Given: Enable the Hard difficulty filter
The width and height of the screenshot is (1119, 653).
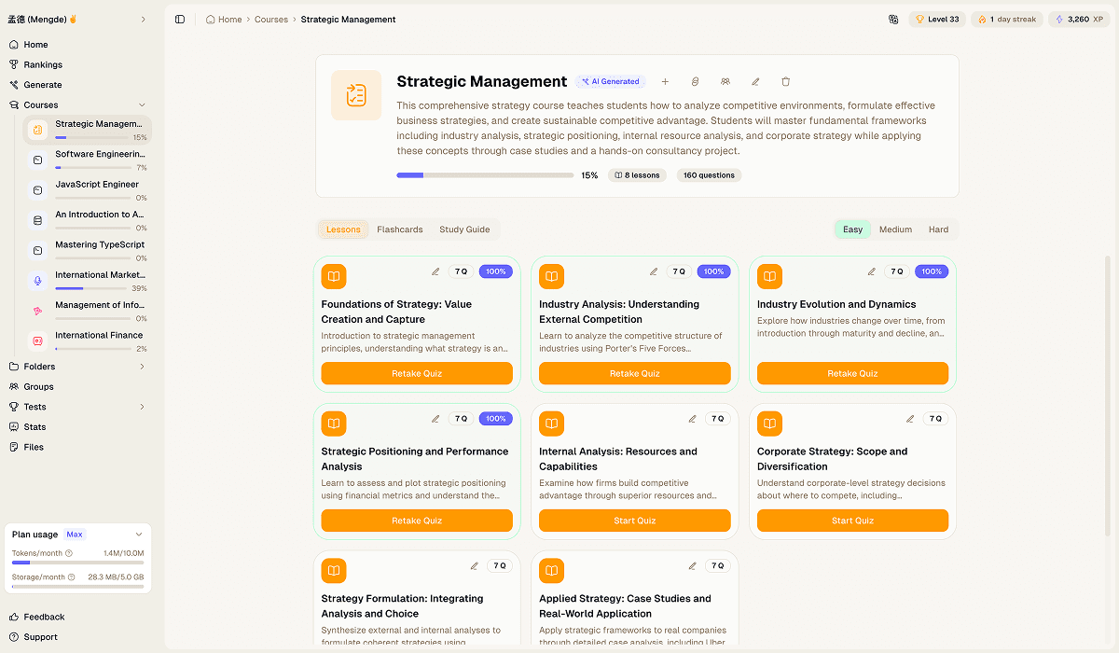Looking at the screenshot, I should point(938,229).
